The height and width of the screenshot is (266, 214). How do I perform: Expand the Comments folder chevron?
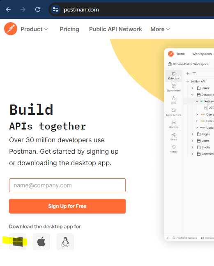(x=192, y=154)
